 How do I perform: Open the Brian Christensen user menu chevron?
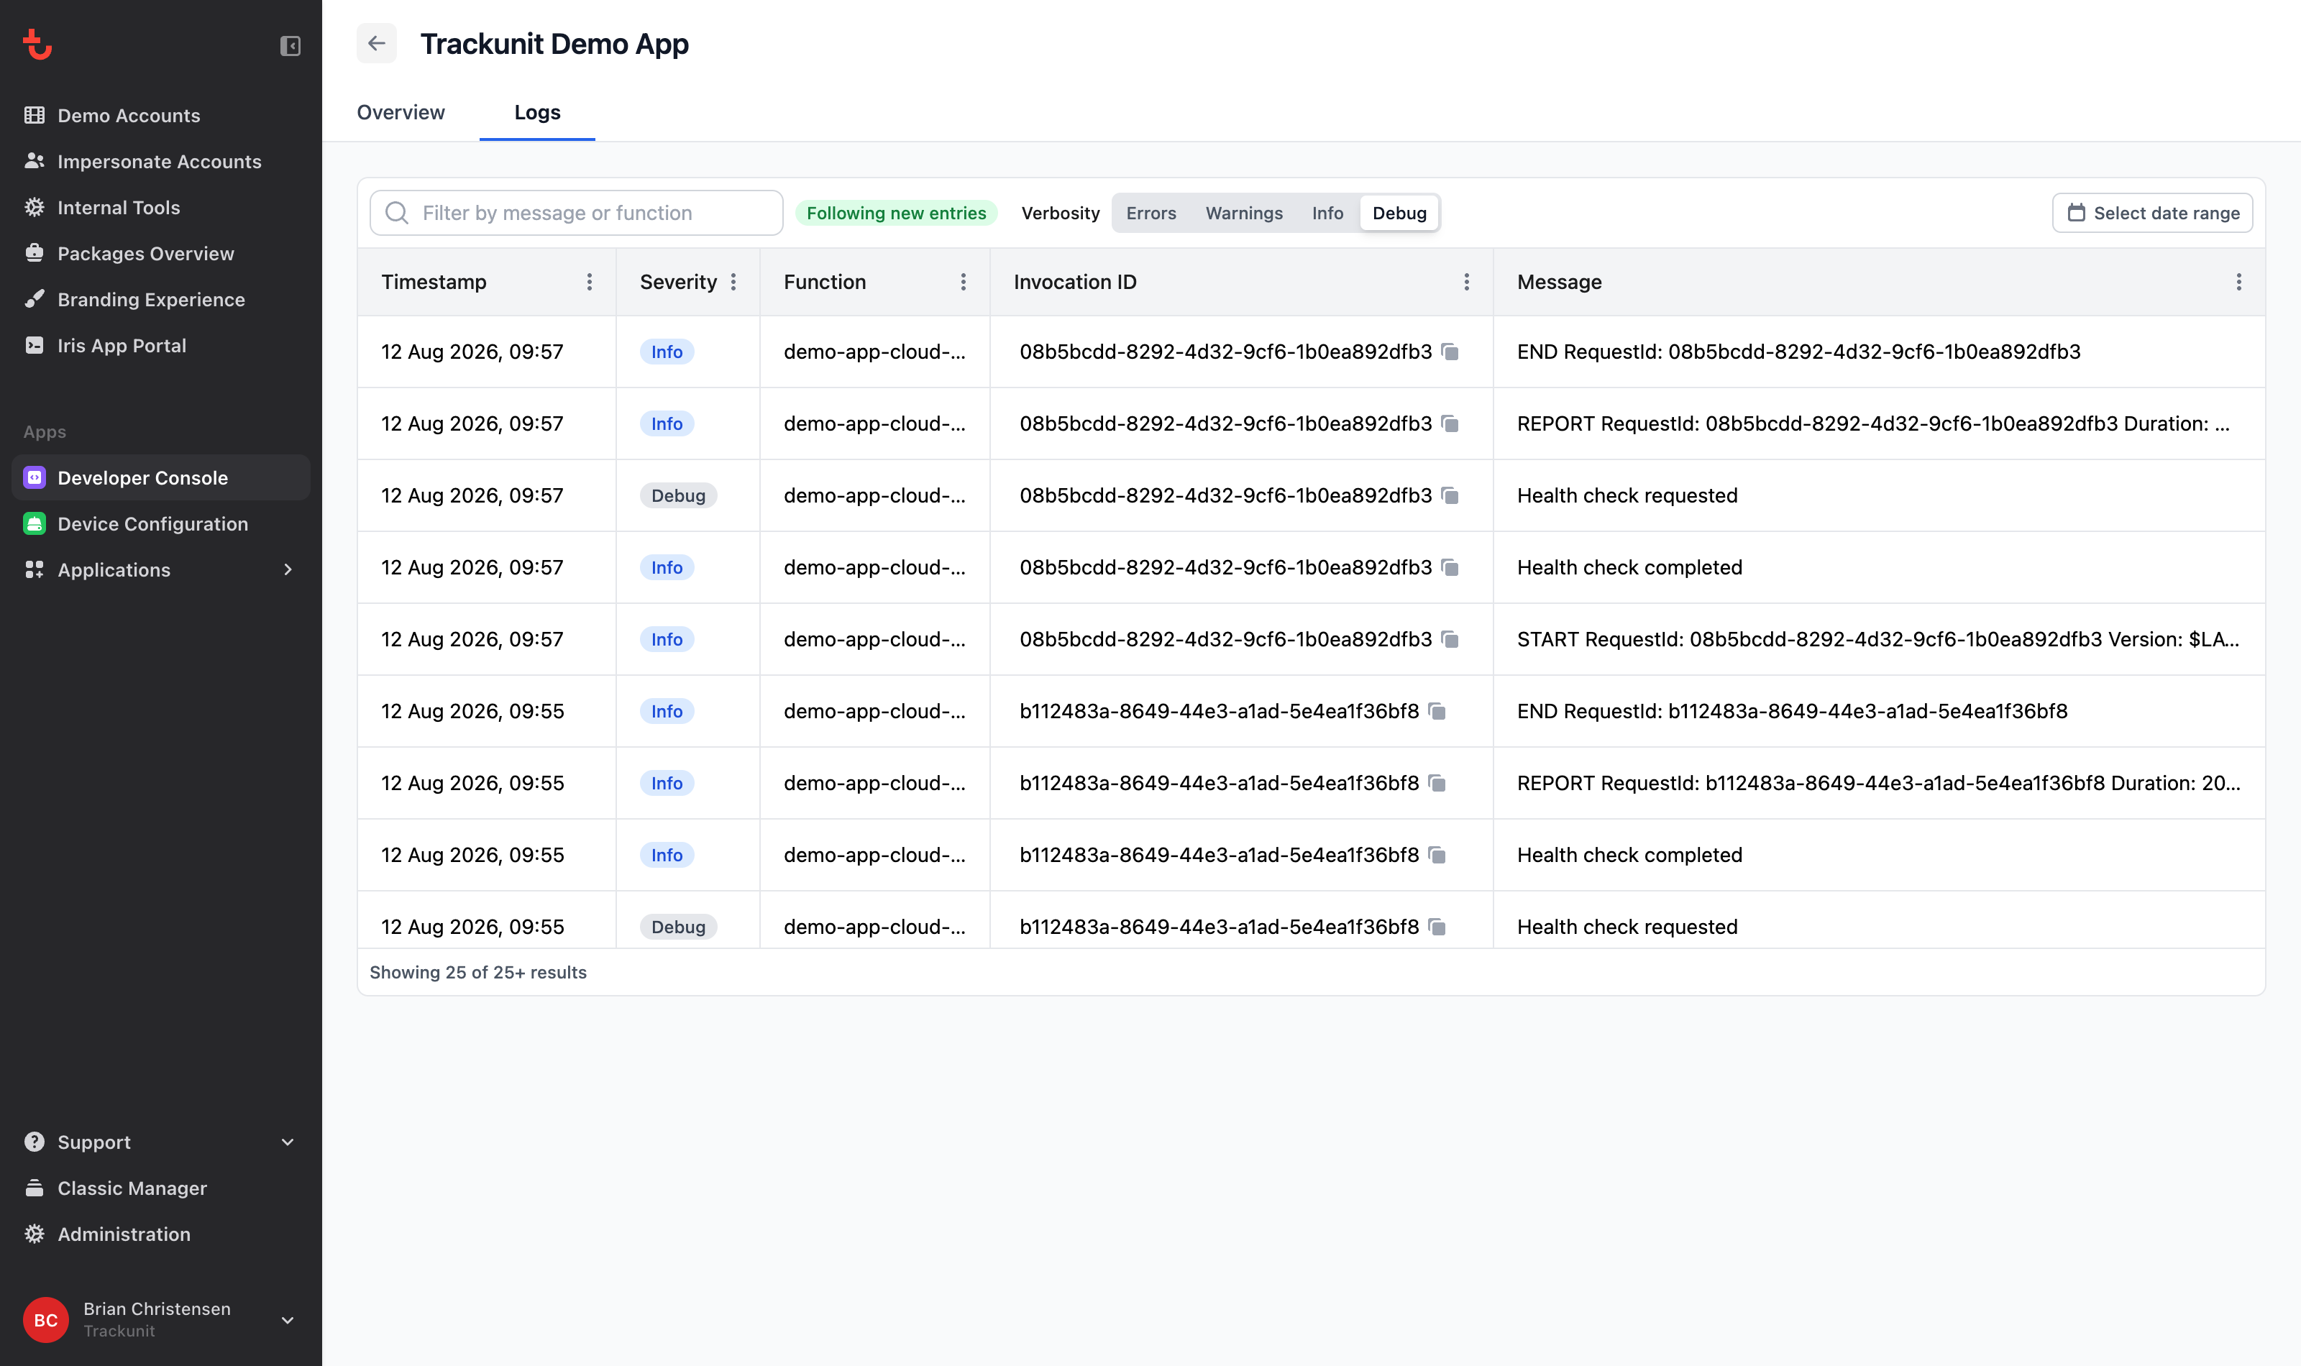click(288, 1320)
